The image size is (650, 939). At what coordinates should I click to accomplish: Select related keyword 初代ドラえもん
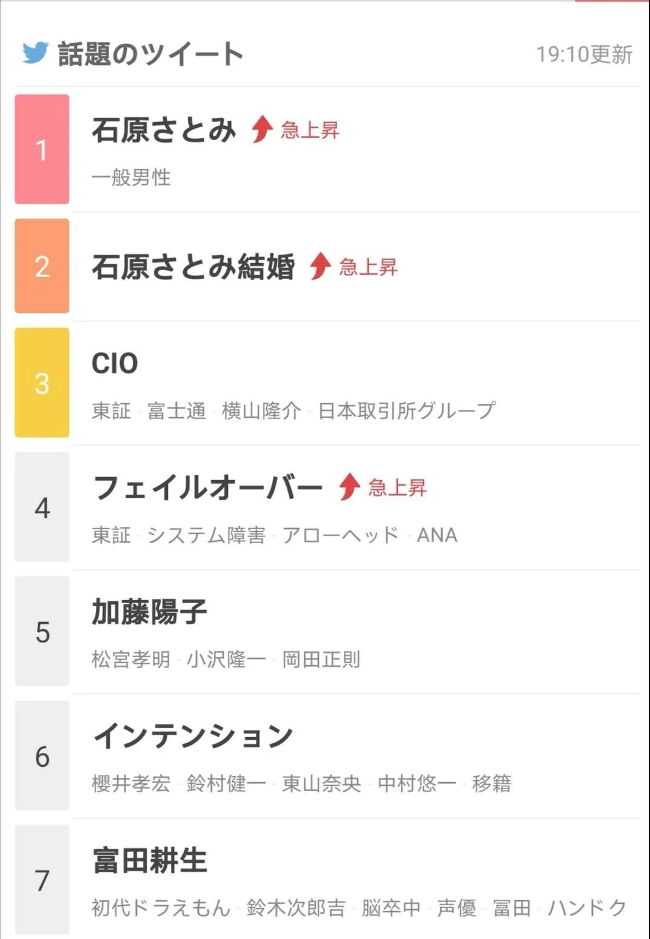pyautogui.click(x=161, y=908)
